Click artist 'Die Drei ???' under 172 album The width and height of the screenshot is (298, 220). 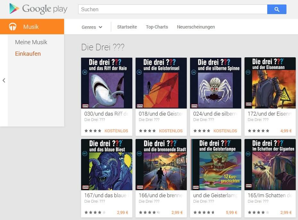coord(258,120)
